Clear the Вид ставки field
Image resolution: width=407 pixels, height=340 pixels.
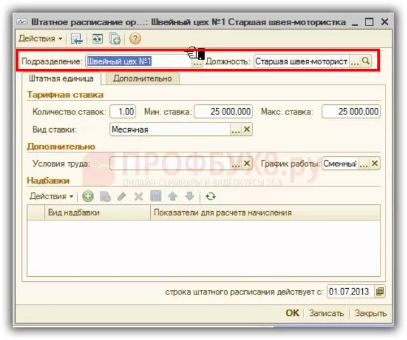(x=247, y=130)
